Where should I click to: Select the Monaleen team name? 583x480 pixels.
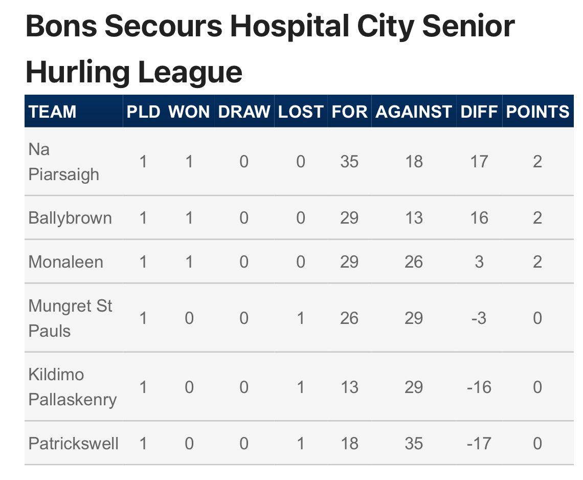tap(66, 261)
